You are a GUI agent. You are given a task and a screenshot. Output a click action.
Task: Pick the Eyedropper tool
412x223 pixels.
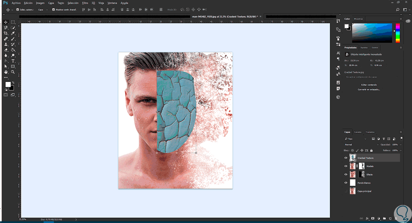13,33
